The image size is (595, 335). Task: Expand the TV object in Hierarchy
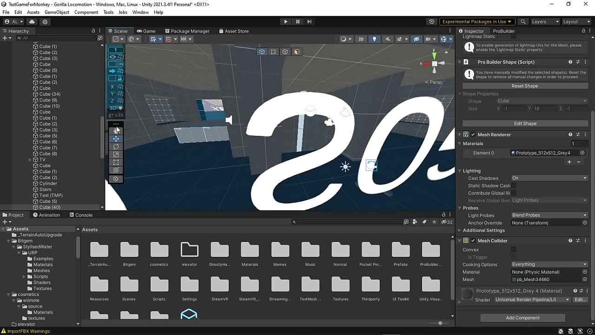(x=30, y=160)
